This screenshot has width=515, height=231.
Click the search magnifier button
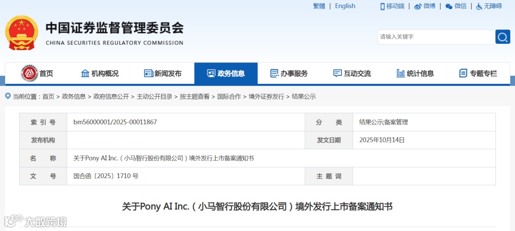(503, 37)
